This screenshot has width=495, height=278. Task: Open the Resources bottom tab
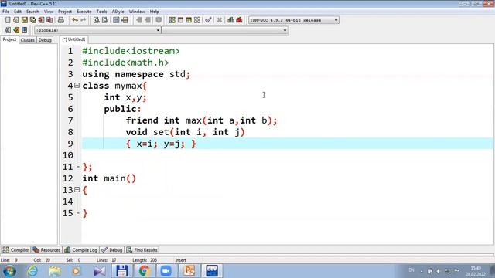coord(46,250)
